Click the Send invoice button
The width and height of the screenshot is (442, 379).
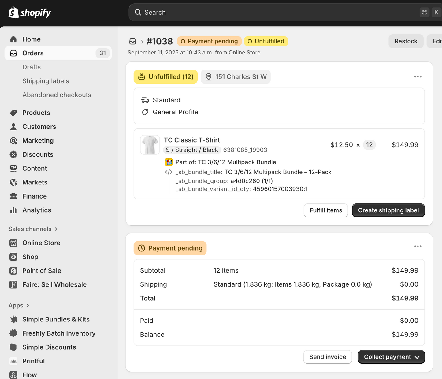[x=328, y=357]
